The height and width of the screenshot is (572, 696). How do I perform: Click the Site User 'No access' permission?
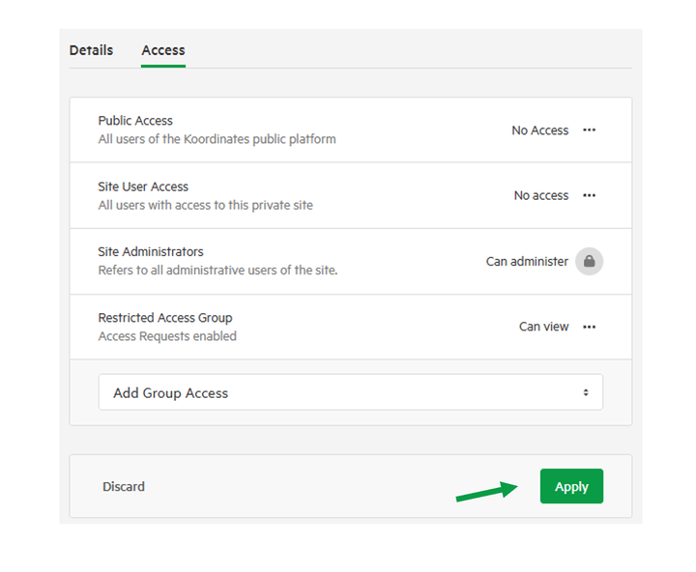coord(541,195)
